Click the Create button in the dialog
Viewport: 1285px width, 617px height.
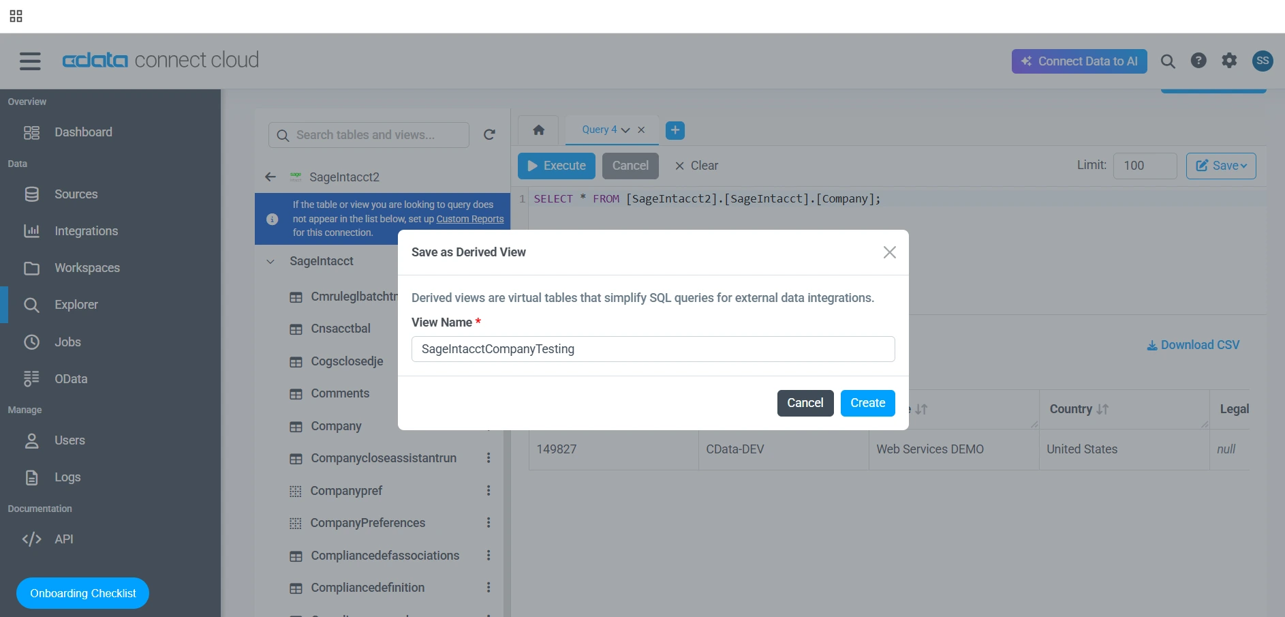pyautogui.click(x=867, y=403)
